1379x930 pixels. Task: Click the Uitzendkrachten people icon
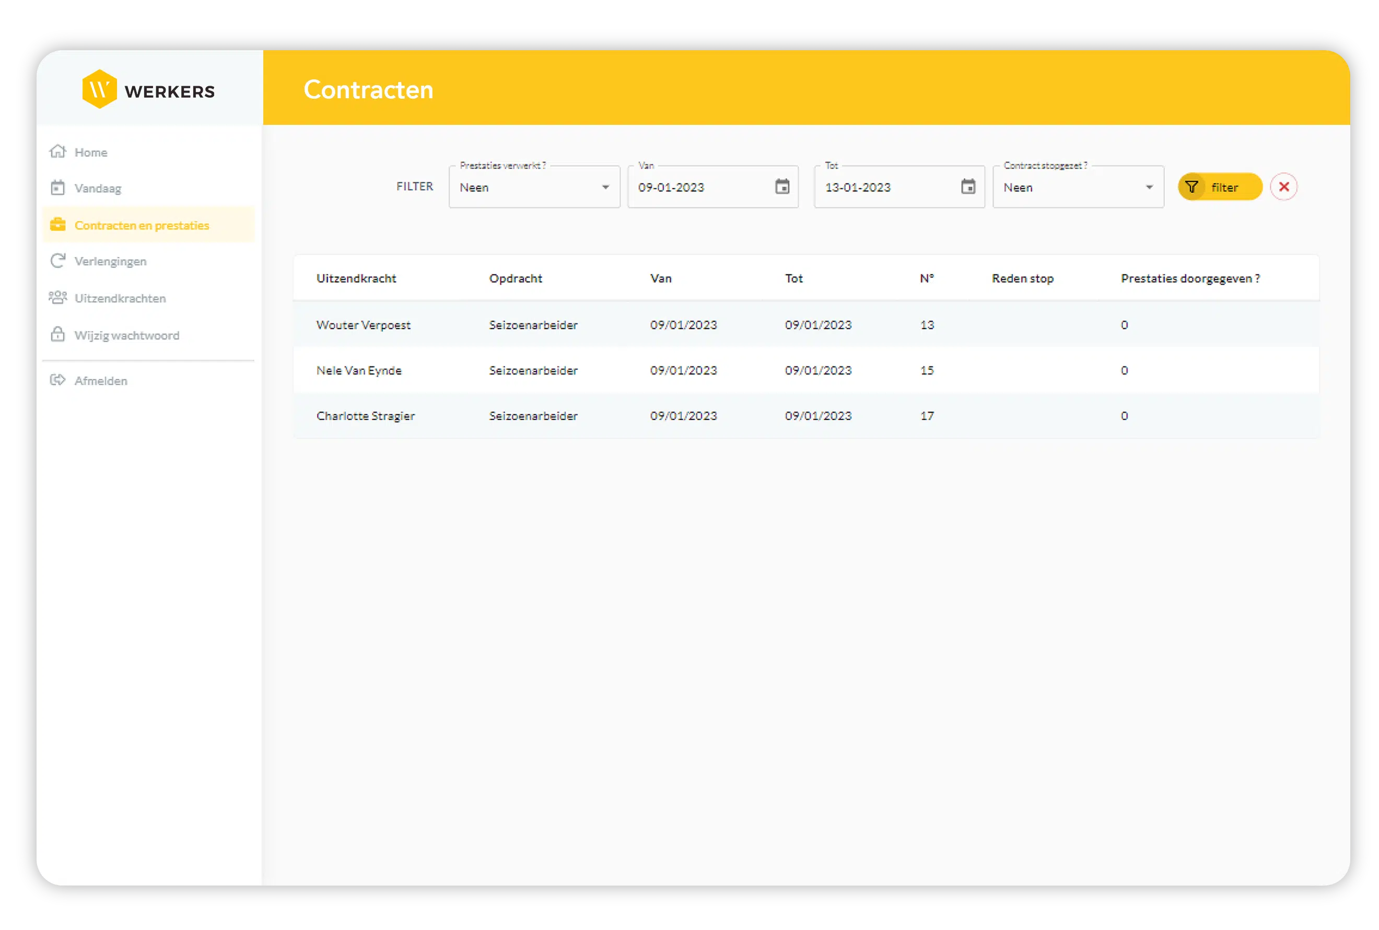57,298
